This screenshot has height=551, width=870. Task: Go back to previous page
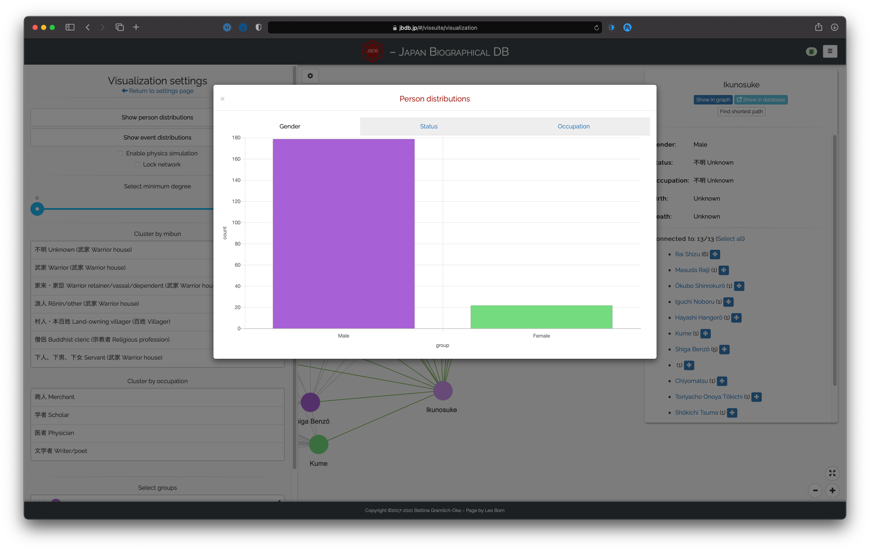click(88, 27)
